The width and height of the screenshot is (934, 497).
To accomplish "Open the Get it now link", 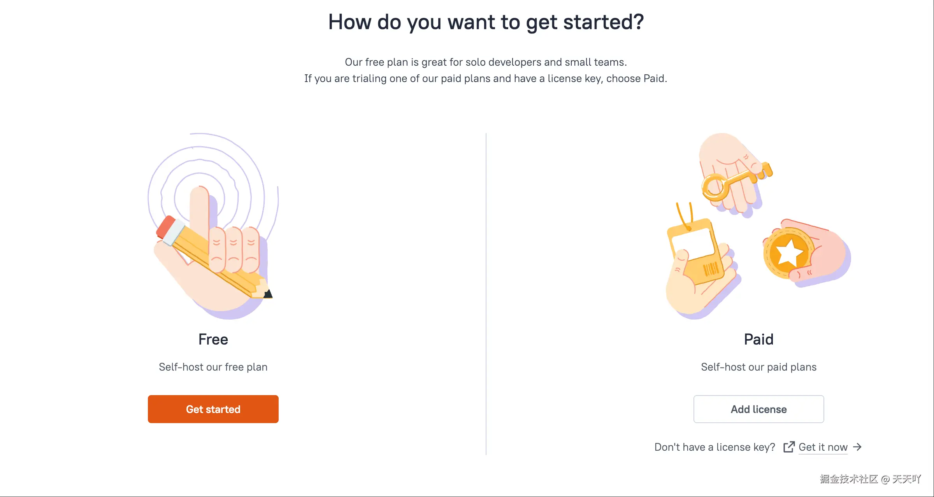I will click(x=823, y=447).
